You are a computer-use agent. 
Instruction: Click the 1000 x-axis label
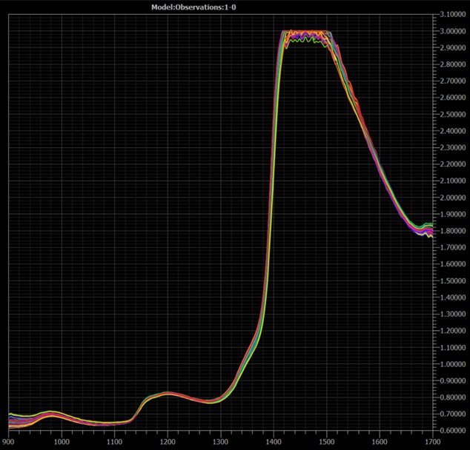61,443
